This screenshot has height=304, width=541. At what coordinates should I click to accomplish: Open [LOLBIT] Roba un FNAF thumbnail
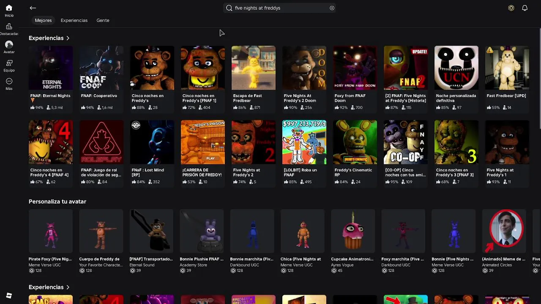(x=304, y=142)
